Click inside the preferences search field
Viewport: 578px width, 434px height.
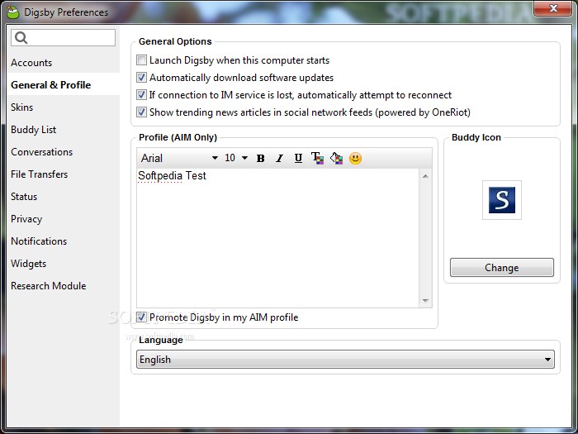63,38
